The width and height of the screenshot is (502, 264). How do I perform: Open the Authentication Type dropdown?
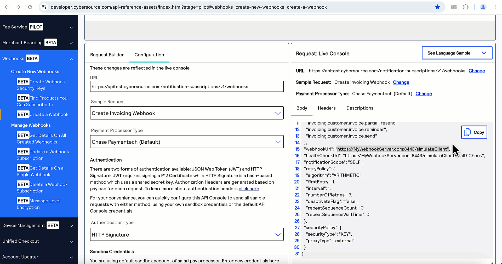(186, 234)
